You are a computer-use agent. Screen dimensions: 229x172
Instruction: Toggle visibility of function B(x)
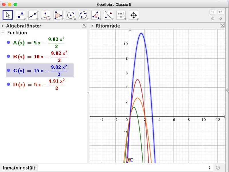click(8, 56)
